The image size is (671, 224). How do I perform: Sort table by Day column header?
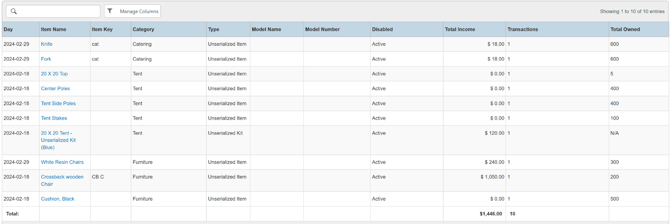(x=8, y=29)
